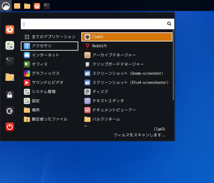Select the サウンドとビデオ category

click(x=50, y=83)
